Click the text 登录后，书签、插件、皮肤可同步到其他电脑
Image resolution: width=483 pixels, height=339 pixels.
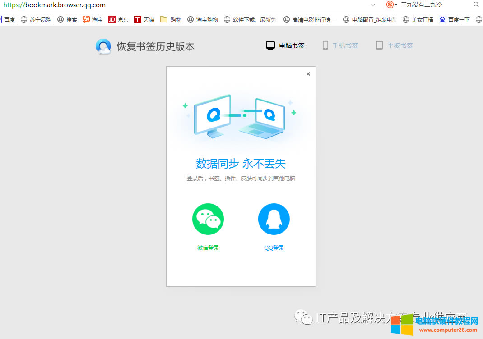[241, 179]
